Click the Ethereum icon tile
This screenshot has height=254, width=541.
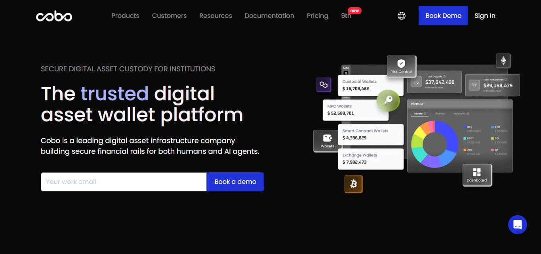point(503,61)
